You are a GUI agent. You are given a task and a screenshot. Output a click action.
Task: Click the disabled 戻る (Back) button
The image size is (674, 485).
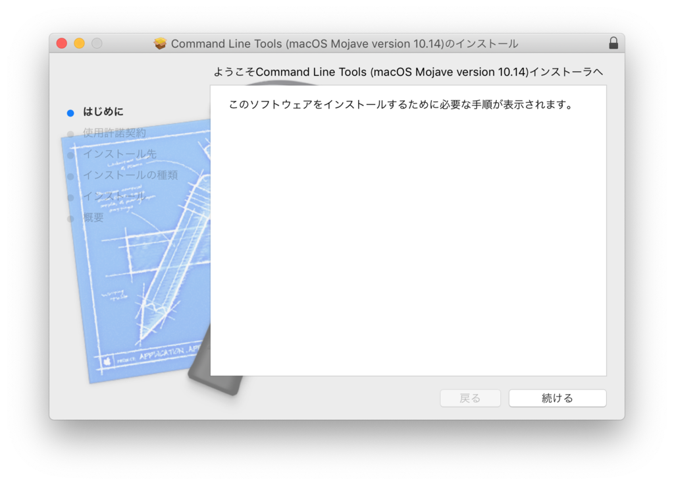(470, 398)
